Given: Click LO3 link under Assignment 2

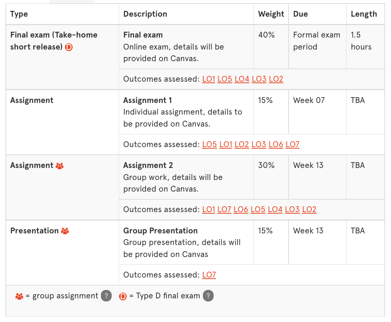Looking at the screenshot, I should 292,209.
